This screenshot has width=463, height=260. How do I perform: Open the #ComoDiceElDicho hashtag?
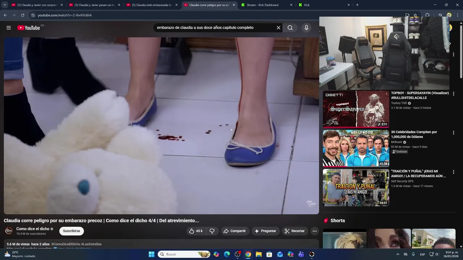pos(65,244)
